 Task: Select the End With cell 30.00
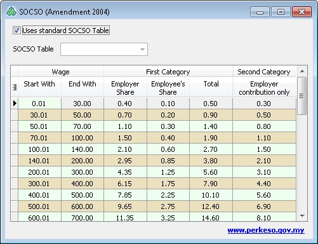(83, 104)
